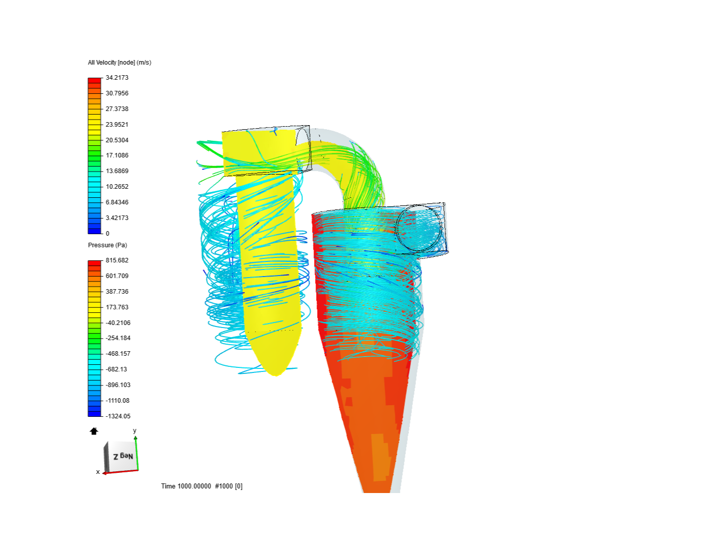Click the bottom blue band of pressure colorbar

point(95,414)
